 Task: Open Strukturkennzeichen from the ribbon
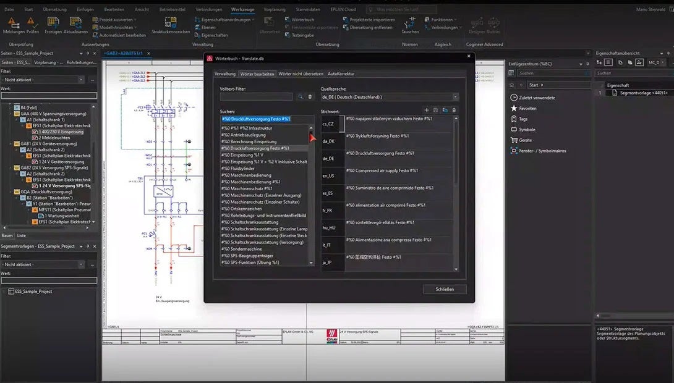pyautogui.click(x=171, y=23)
